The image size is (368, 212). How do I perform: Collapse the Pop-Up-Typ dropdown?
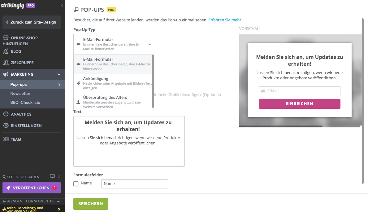149,44
